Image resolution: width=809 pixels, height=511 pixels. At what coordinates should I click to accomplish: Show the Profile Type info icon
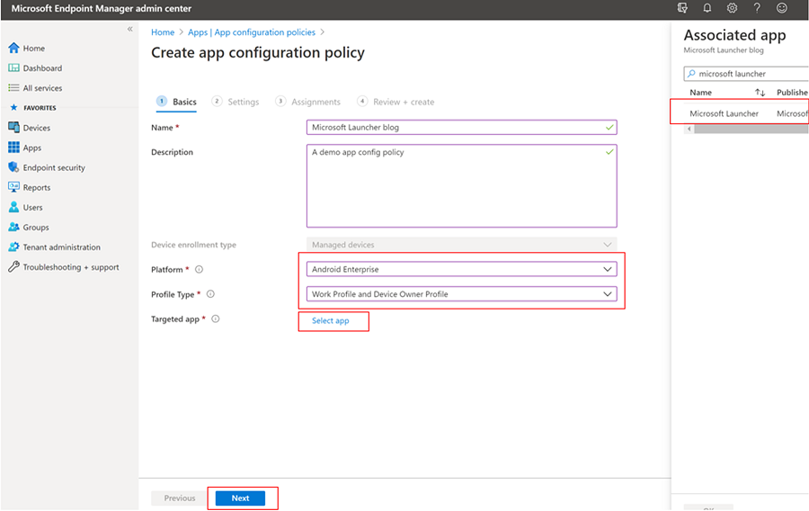[210, 294]
